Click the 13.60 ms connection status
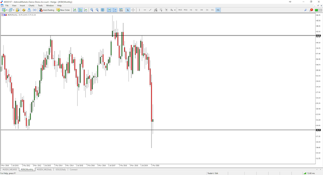Viewport: 323px width, 175px height. pos(310,173)
